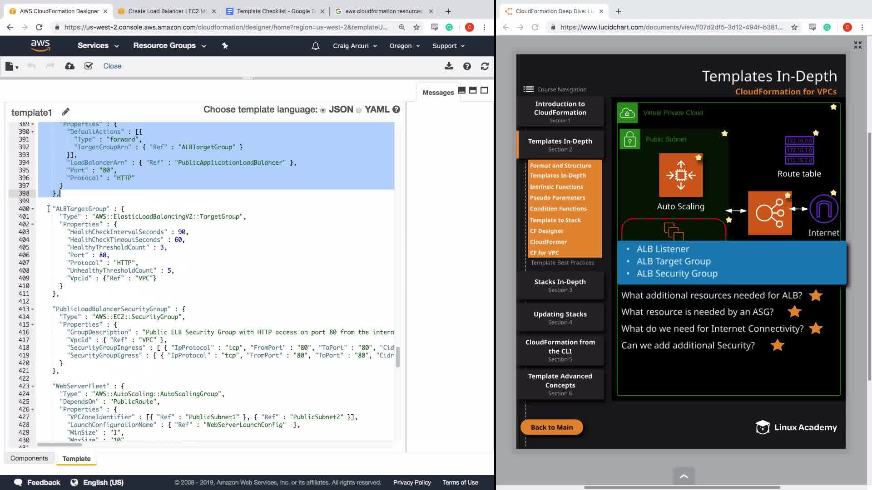Open the Designer help question mark icon
872x490 pixels.
click(467, 66)
